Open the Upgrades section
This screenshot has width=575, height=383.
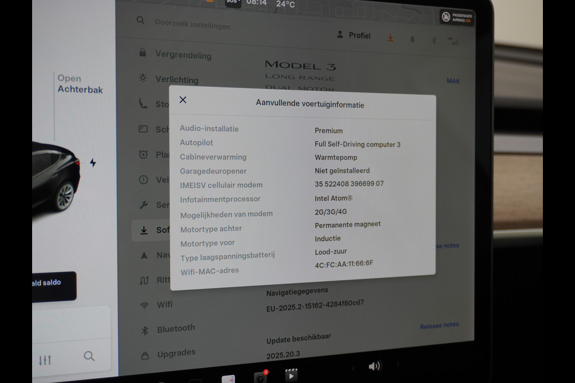click(176, 354)
